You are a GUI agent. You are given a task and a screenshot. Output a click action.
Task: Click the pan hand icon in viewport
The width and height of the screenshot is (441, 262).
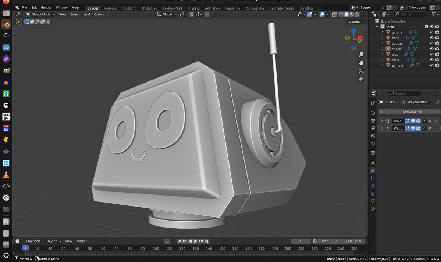point(362,63)
